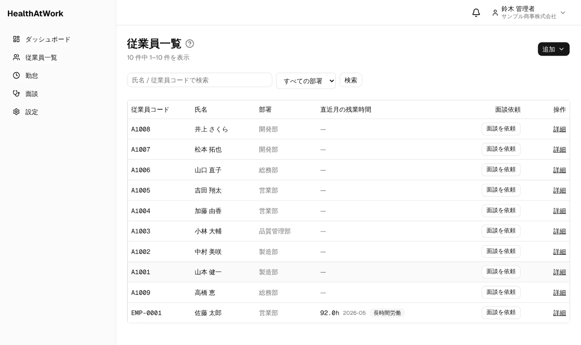Screen dimensions: 581x345
Task: Click the HealthAtWork logo
Action: [35, 13]
